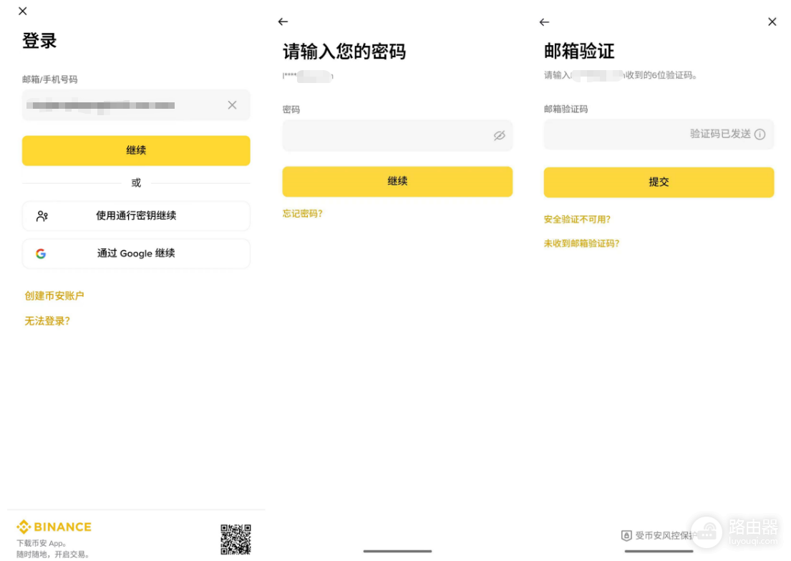Image resolution: width=791 pixels, height=561 pixels.
Task: Open 忘记密码? link
Action: 303,213
